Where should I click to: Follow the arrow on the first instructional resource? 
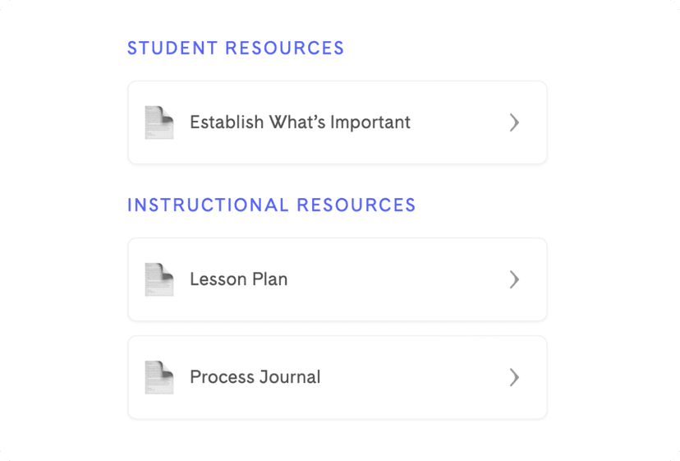tap(514, 279)
